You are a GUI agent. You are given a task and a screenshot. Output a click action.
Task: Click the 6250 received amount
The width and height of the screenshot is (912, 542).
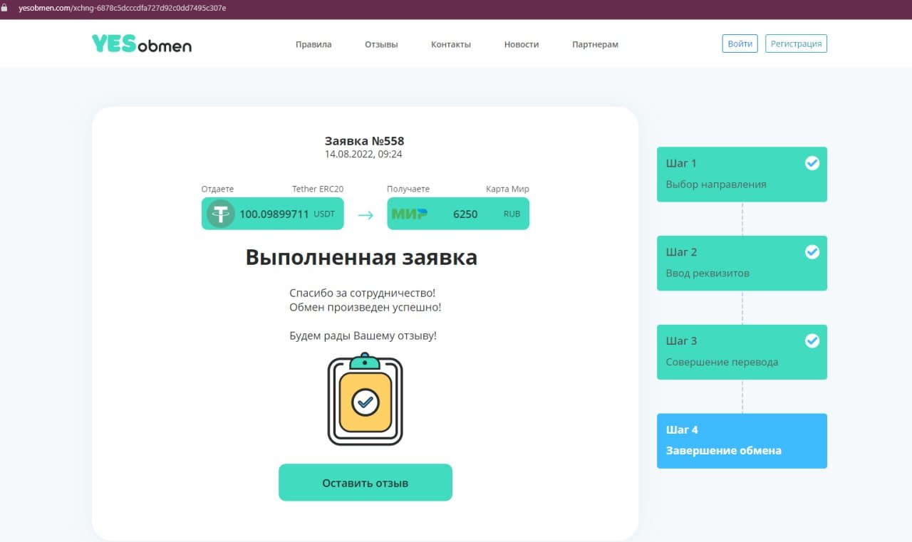click(x=465, y=214)
